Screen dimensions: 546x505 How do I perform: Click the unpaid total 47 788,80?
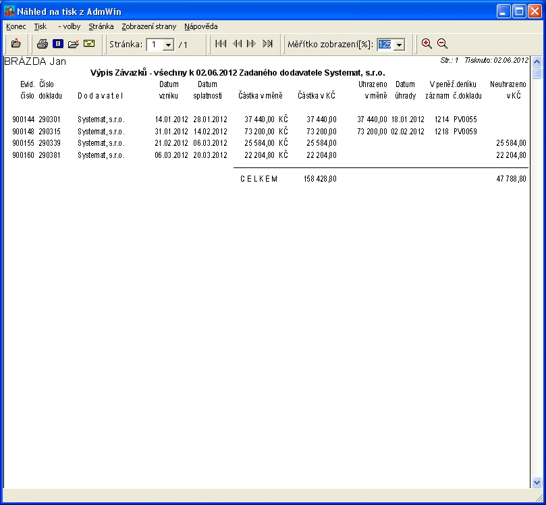(511, 179)
